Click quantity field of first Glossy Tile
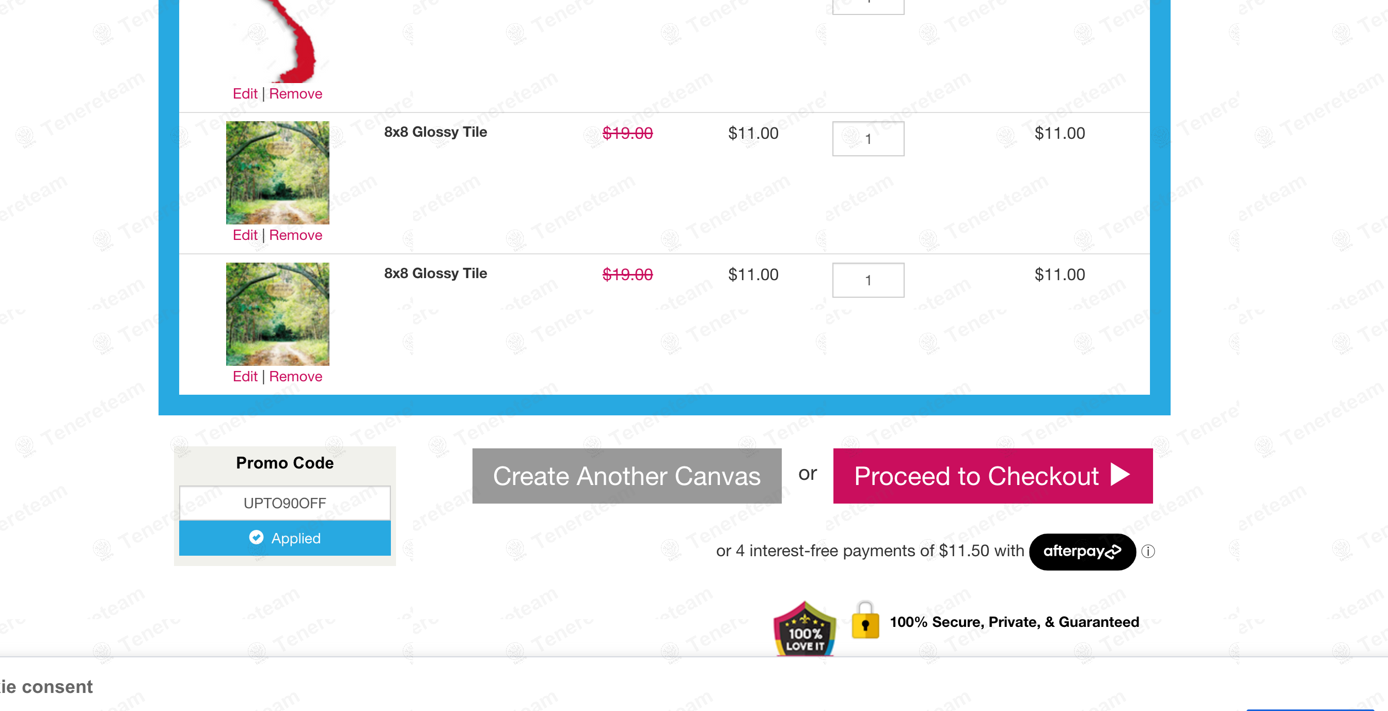This screenshot has height=711, width=1388. coord(868,139)
